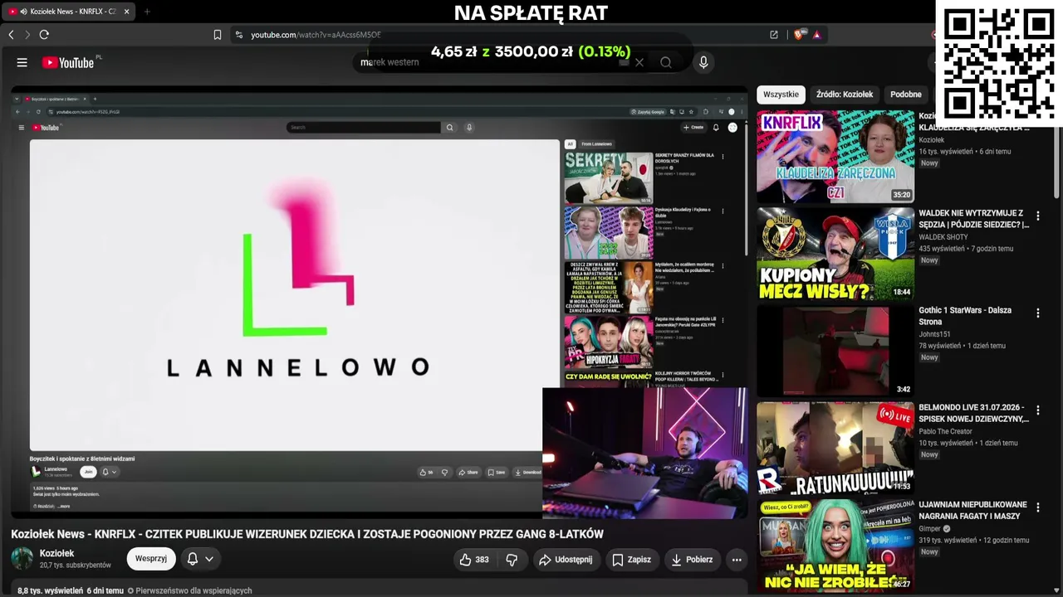
Task: Click the 319 tys. wyświetleń view count
Action: pos(948,541)
